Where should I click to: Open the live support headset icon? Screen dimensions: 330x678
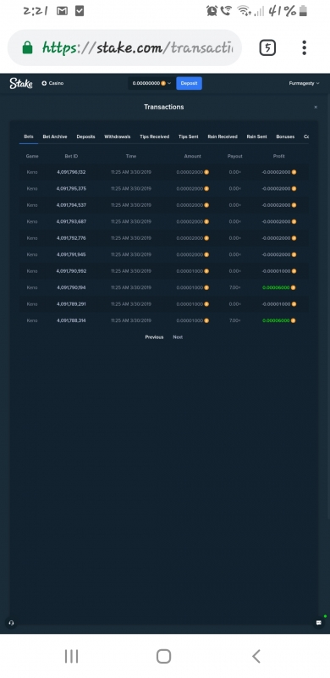[11, 623]
